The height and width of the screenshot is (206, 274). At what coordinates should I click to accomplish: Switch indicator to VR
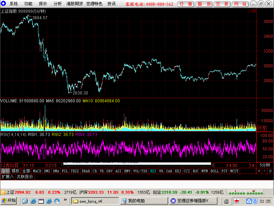click(102, 171)
